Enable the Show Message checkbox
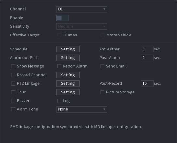The height and width of the screenshot is (143, 177). (x=13, y=66)
